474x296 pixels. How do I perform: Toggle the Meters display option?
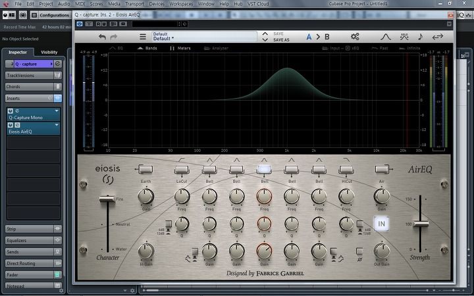click(x=180, y=48)
